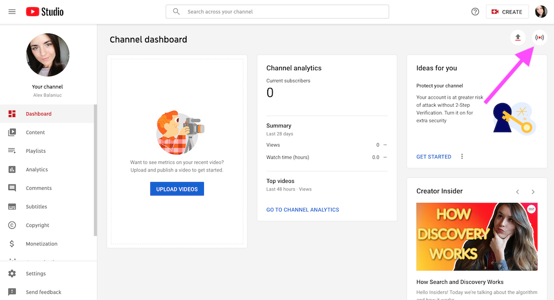
Task: Click the Playlists sidebar icon
Action: [x=12, y=151]
